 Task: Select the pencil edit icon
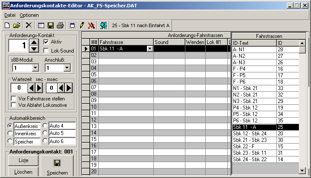[x=82, y=25]
